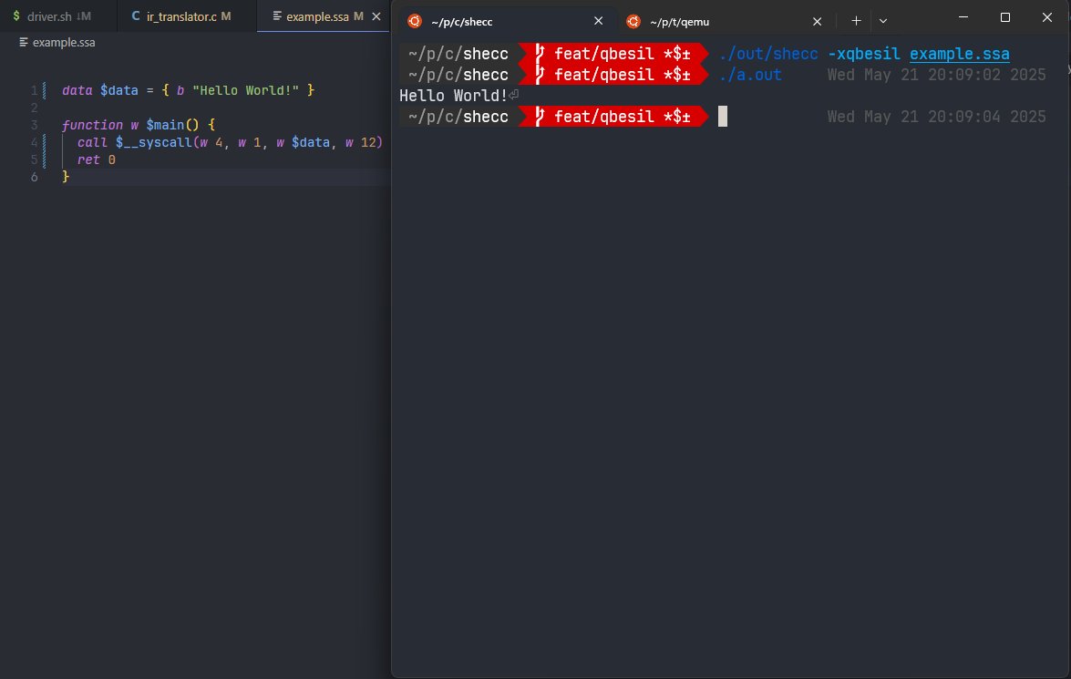This screenshot has height=679, width=1071.
Task: Click the terminal cursor on last prompt
Action: [x=723, y=116]
